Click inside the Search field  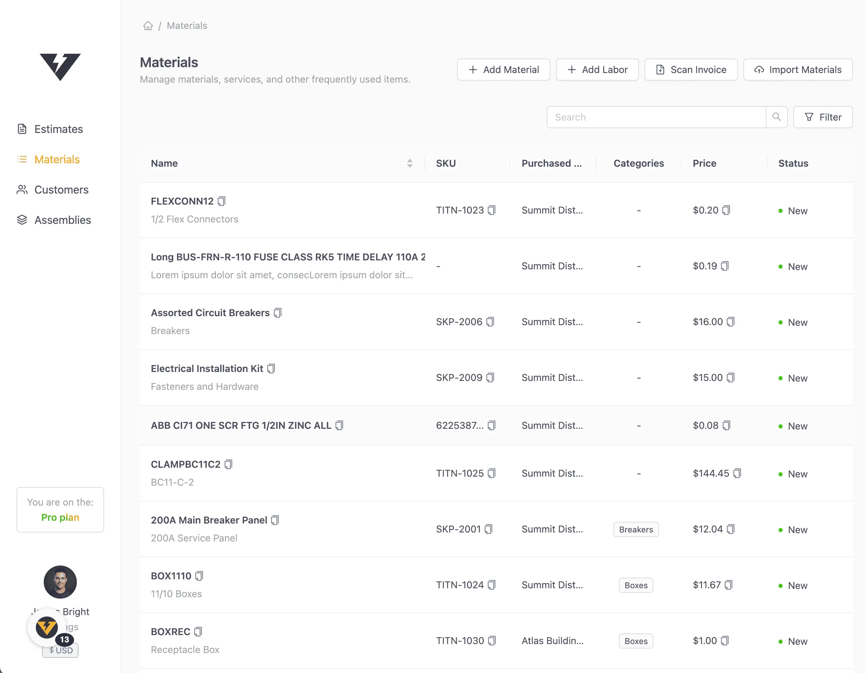point(654,117)
